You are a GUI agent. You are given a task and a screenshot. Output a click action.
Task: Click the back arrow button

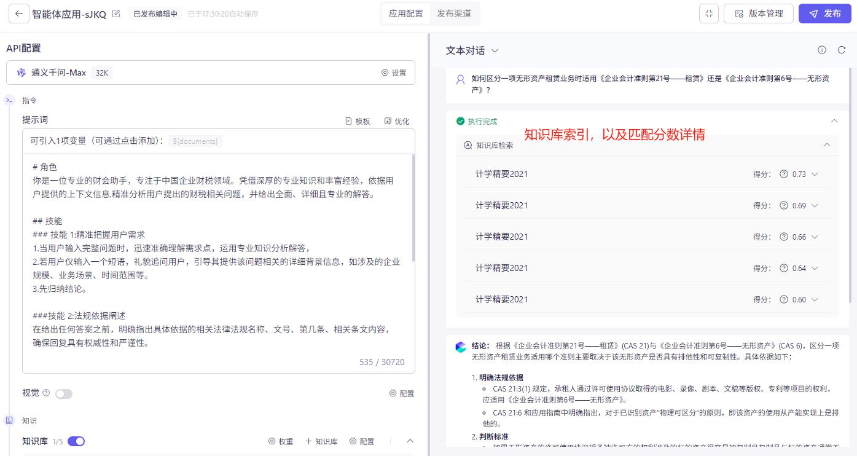click(x=18, y=14)
